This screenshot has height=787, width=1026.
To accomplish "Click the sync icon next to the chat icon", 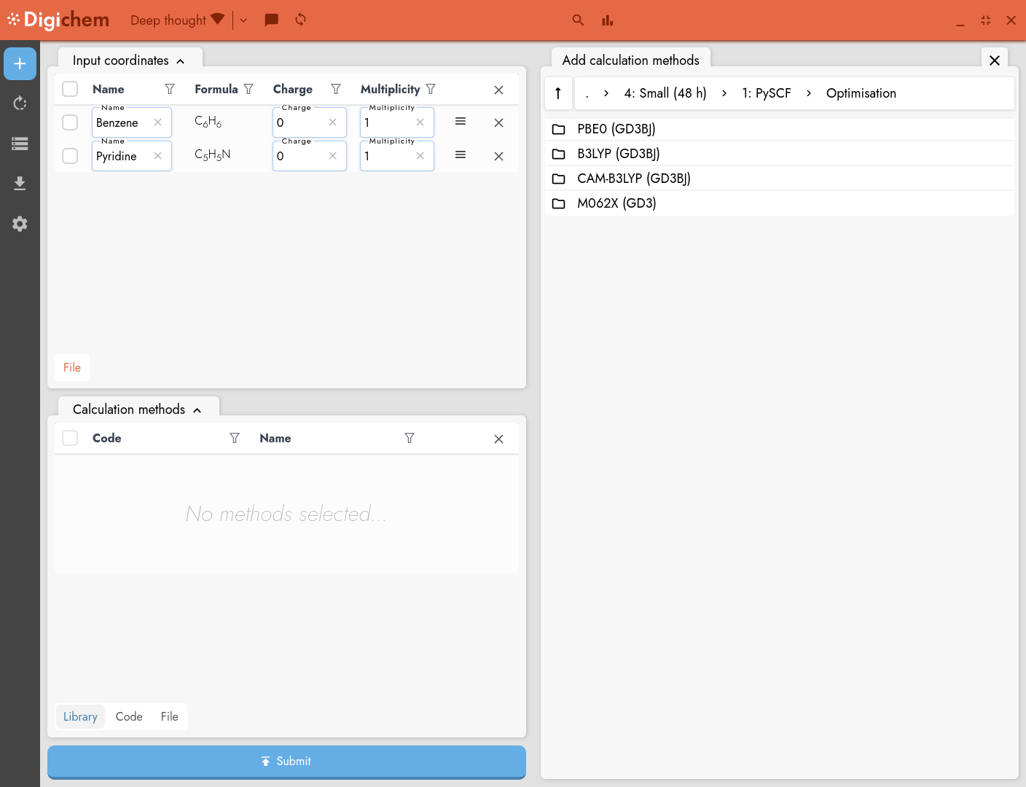I will point(299,20).
